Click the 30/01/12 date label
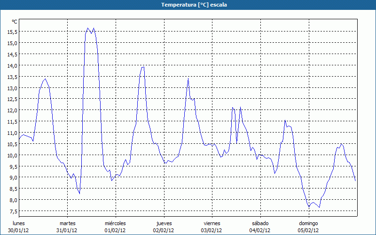The image size is (376, 235). (x=19, y=230)
